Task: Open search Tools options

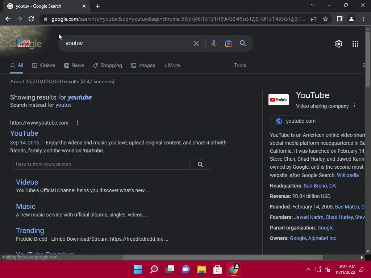Action: (x=240, y=66)
